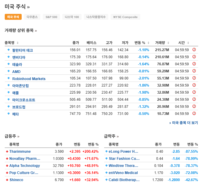Click the 215.27M volume value

click(162, 50)
